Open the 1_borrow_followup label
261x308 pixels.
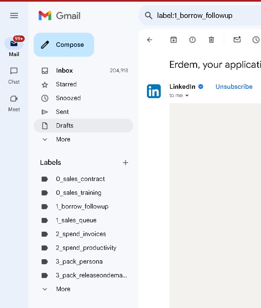[x=83, y=206]
